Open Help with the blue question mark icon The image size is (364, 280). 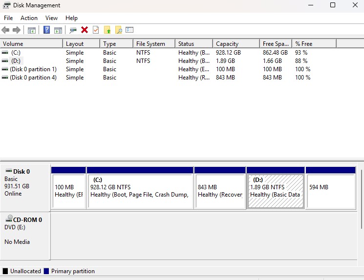point(47,30)
